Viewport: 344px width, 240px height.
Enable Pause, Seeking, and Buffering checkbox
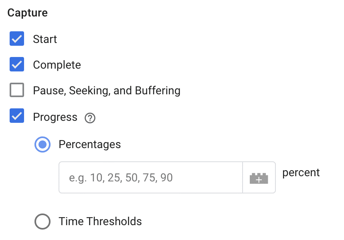tap(17, 91)
